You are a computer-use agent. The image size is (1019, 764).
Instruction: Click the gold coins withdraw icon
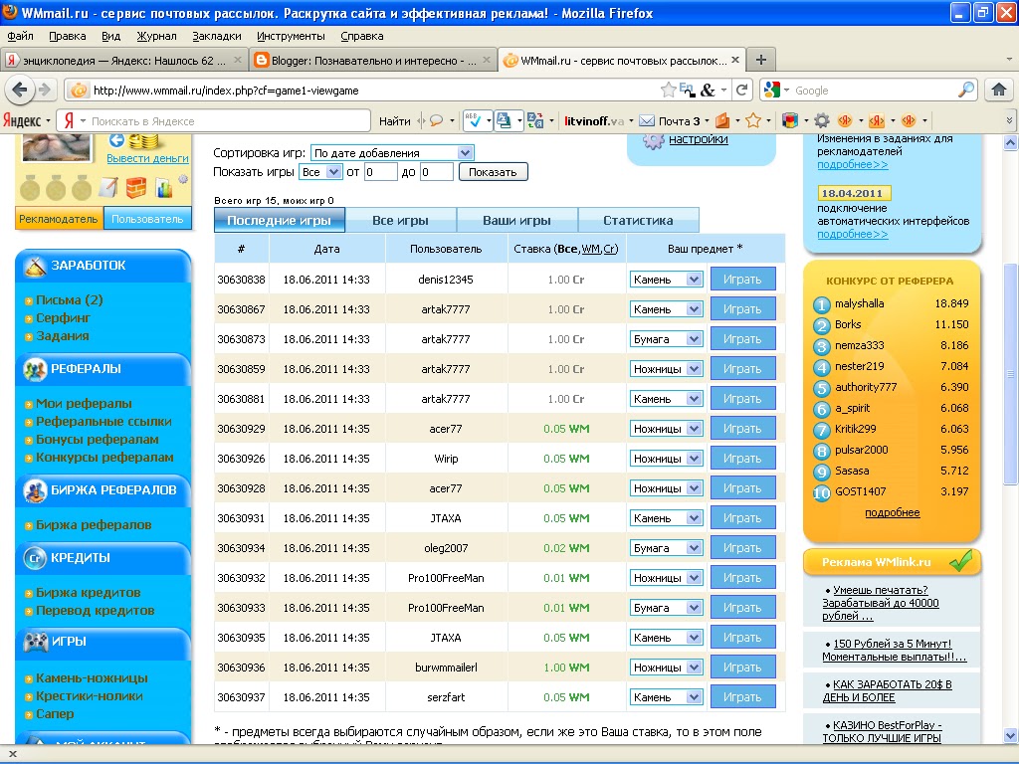[x=143, y=141]
